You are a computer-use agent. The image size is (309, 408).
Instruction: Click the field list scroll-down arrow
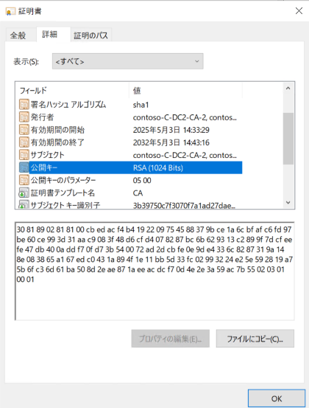point(288,202)
